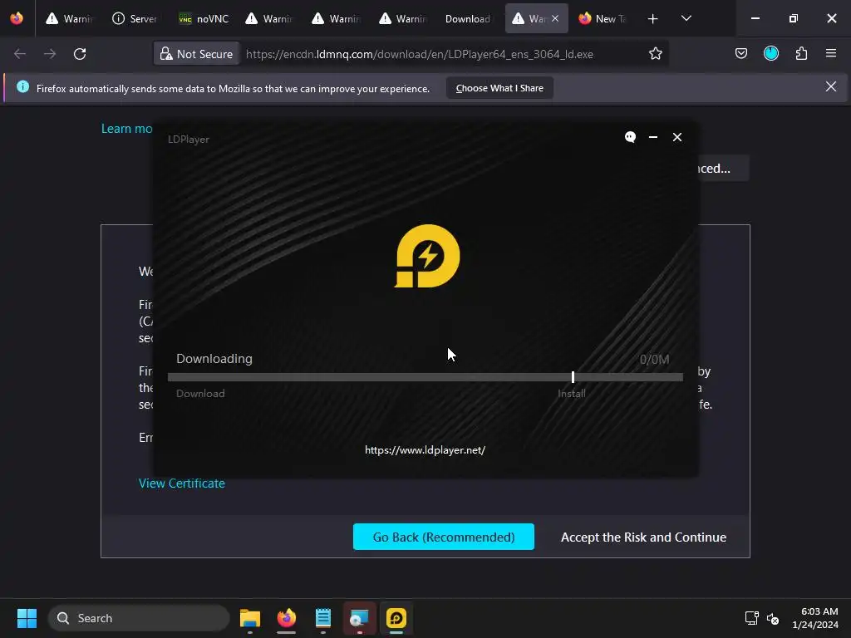Switch to the first Warning tab

69,18
